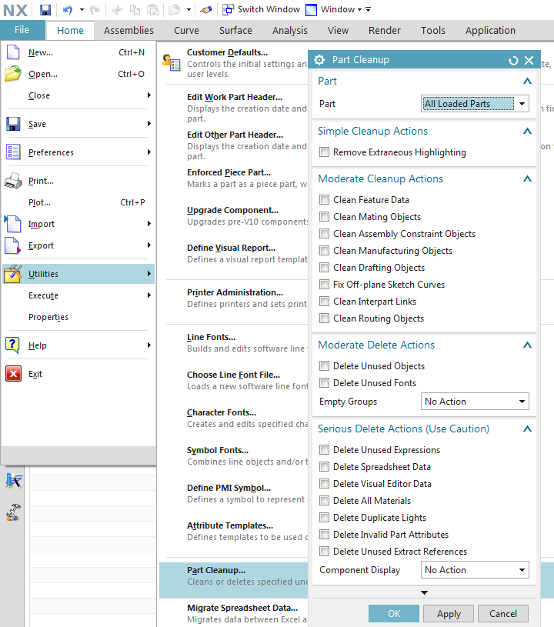Click the Switch Window icon
The image size is (554, 627).
228,9
